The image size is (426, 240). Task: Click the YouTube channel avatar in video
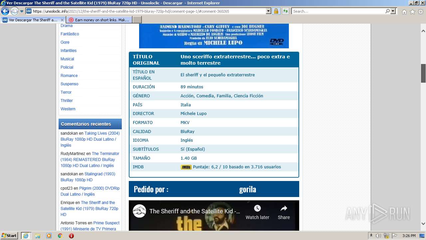[139, 211]
